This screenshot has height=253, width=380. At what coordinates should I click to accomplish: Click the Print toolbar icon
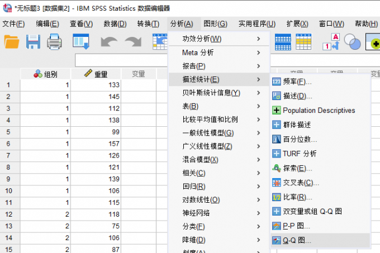54,42
